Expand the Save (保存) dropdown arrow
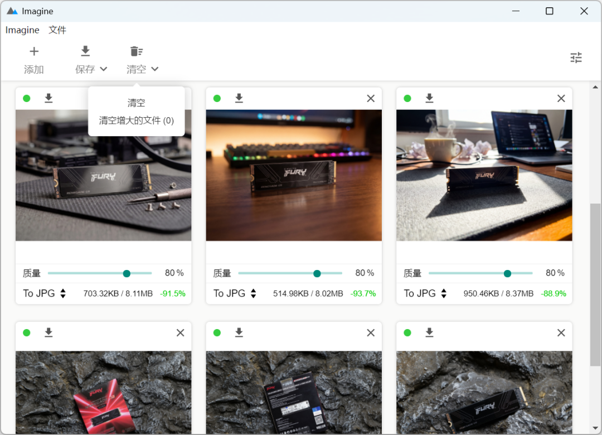 104,69
